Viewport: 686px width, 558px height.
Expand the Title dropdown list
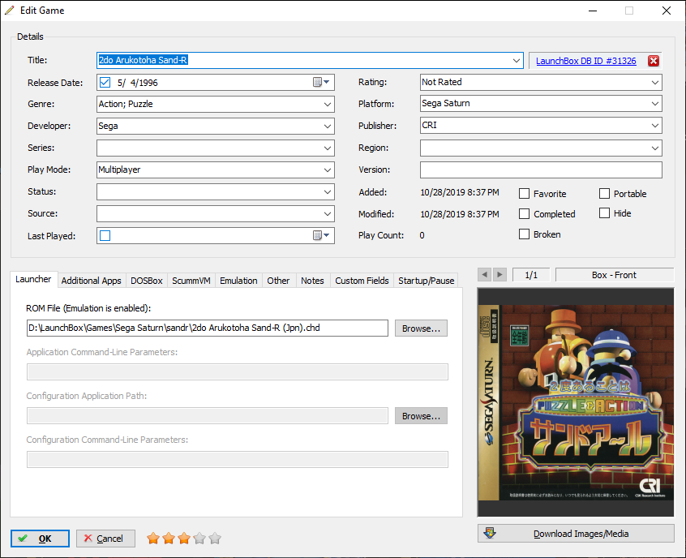[517, 60]
